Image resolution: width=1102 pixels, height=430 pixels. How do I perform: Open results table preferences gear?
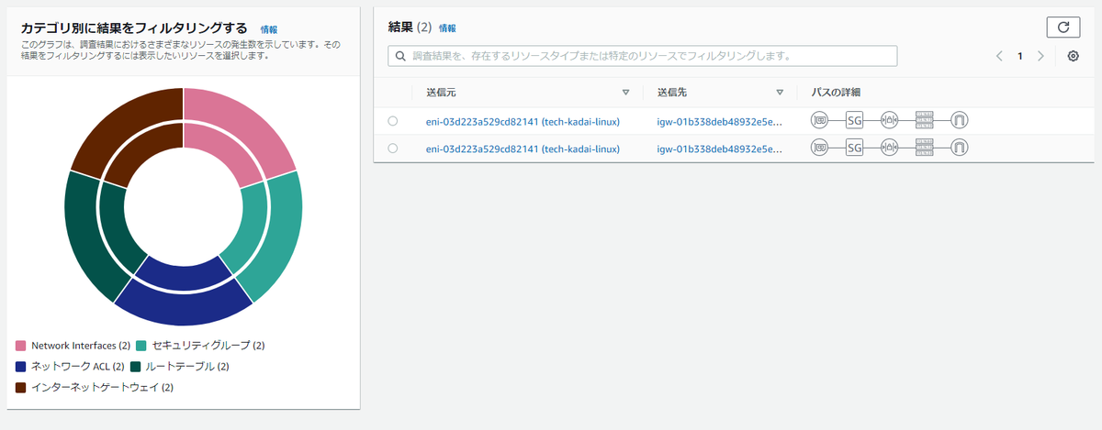(x=1073, y=56)
